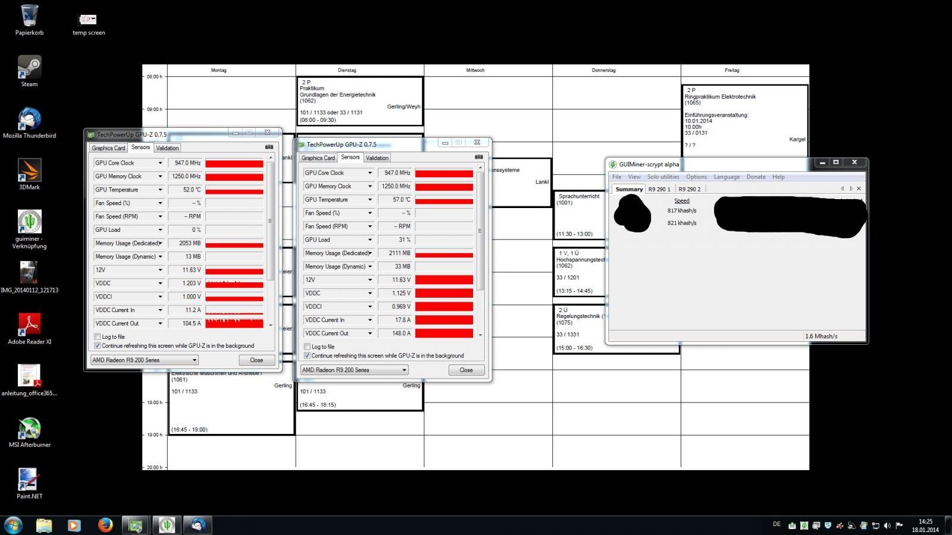Click the Close button in left GPU-Z window
Viewport: 952px width, 535px height.
tap(256, 360)
